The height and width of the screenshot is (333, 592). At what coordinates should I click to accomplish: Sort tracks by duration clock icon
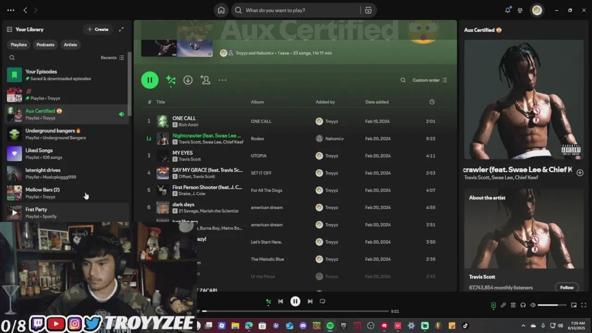pos(432,102)
